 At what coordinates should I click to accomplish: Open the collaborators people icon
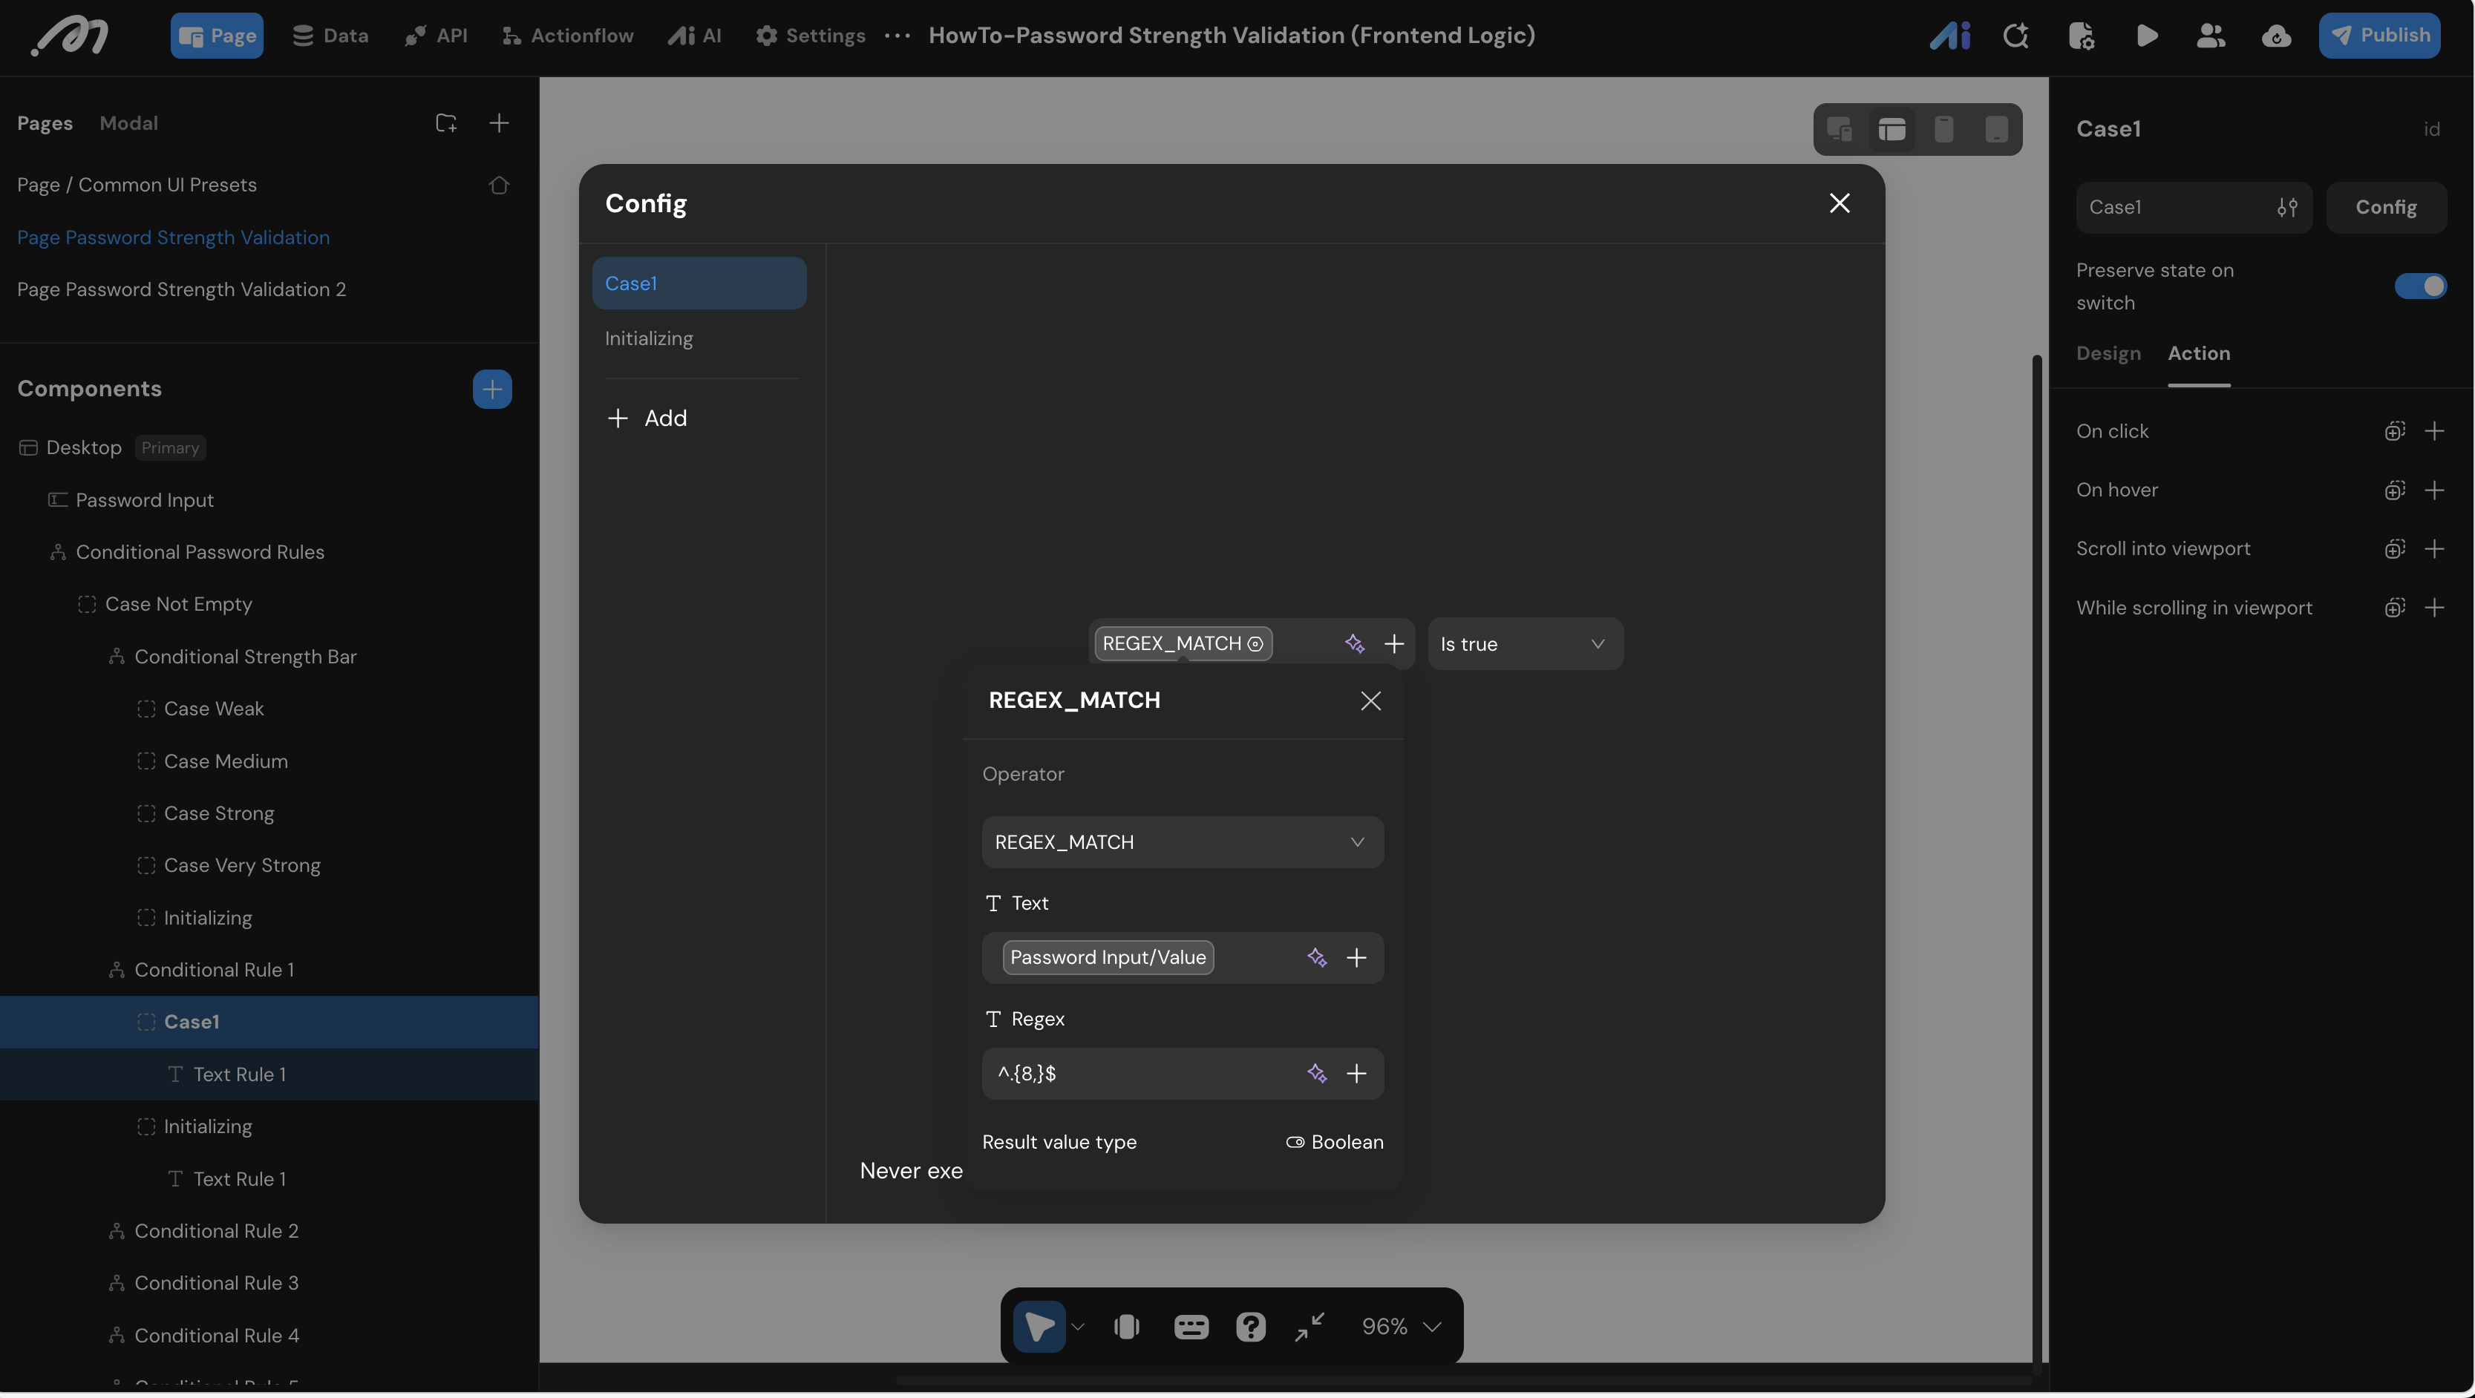point(2211,36)
